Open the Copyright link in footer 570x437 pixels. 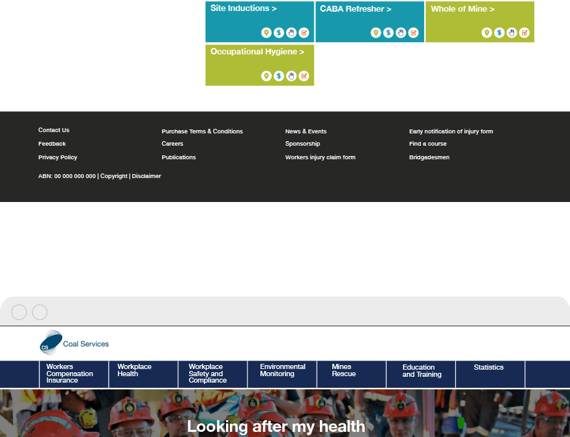point(114,176)
